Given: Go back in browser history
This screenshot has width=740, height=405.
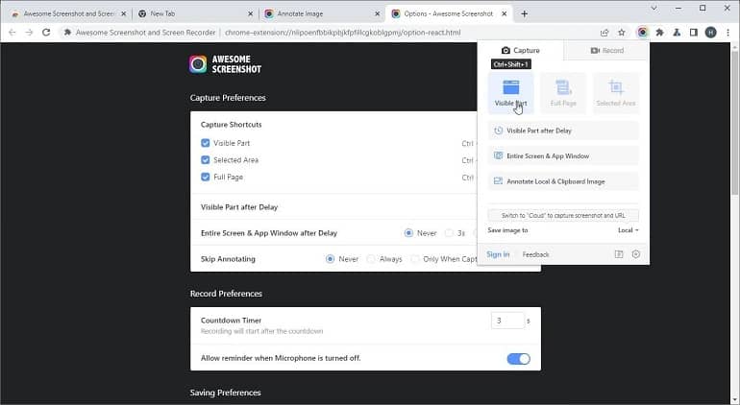Looking at the screenshot, I should click(12, 32).
